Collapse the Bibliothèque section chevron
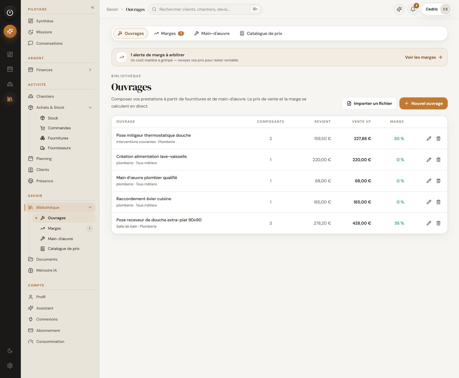The image size is (459, 378). pyautogui.click(x=90, y=207)
